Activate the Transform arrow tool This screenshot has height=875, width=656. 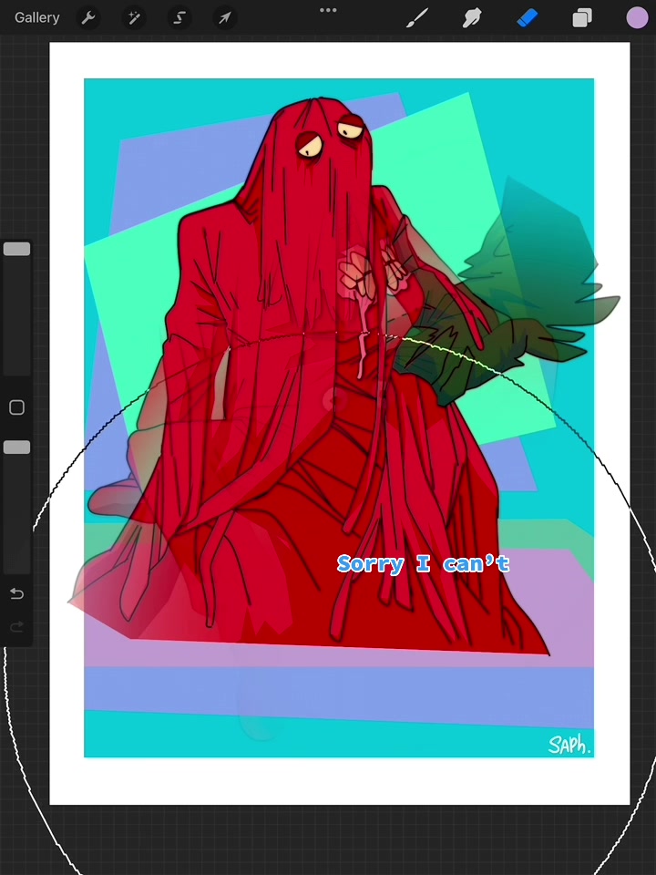coord(225,18)
